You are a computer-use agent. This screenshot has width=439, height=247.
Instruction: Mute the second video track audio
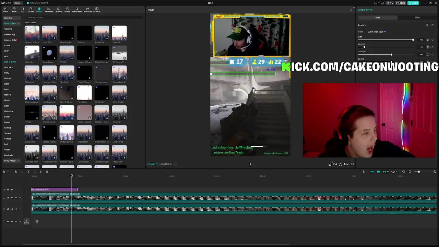(16, 209)
